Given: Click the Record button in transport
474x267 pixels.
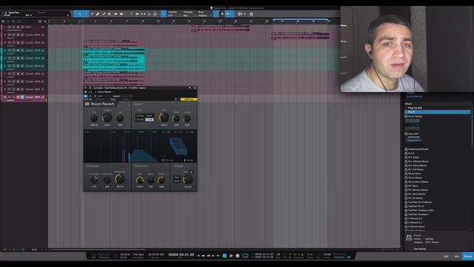Looking at the screenshot, I should coord(238,256).
